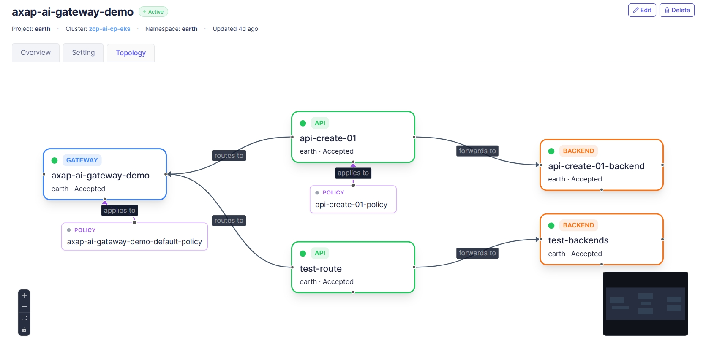Zoom out with the minus control
The image size is (706, 343).
(x=24, y=307)
